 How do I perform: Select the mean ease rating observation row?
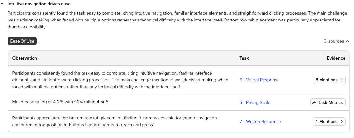(x=60, y=102)
